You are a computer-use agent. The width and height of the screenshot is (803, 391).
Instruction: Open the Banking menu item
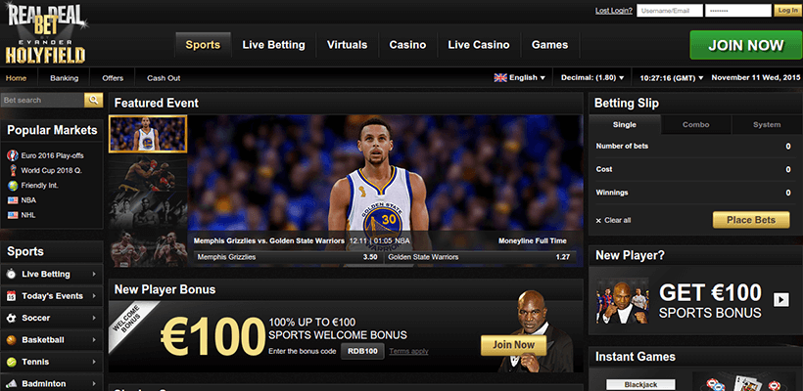tap(64, 78)
